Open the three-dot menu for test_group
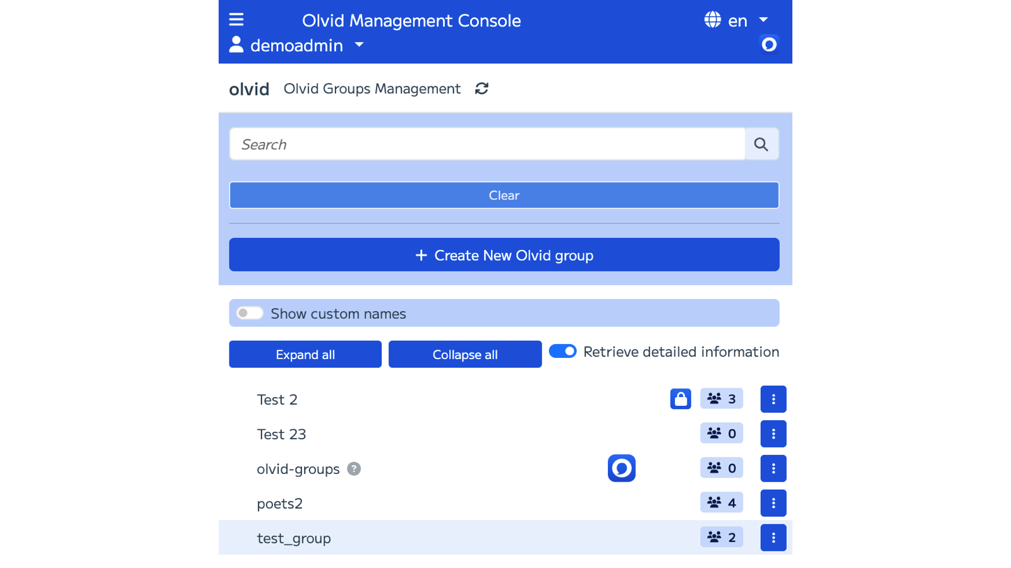The width and height of the screenshot is (1011, 568). tap(773, 537)
